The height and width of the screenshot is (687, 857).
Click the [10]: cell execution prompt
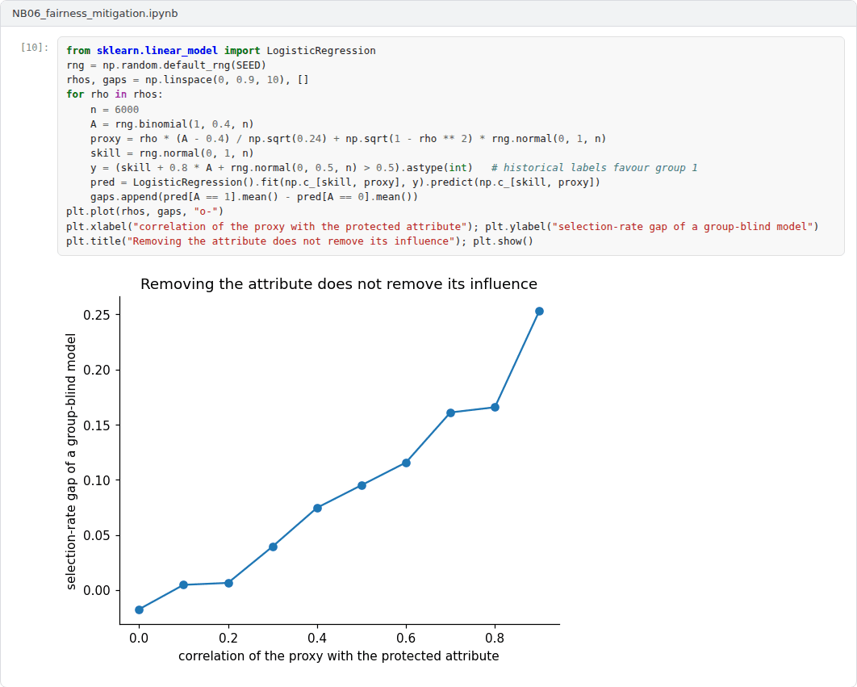(35, 48)
